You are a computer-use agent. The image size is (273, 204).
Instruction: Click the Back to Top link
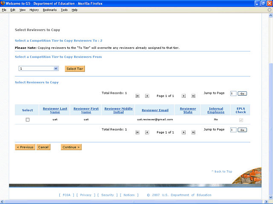tap(222, 171)
